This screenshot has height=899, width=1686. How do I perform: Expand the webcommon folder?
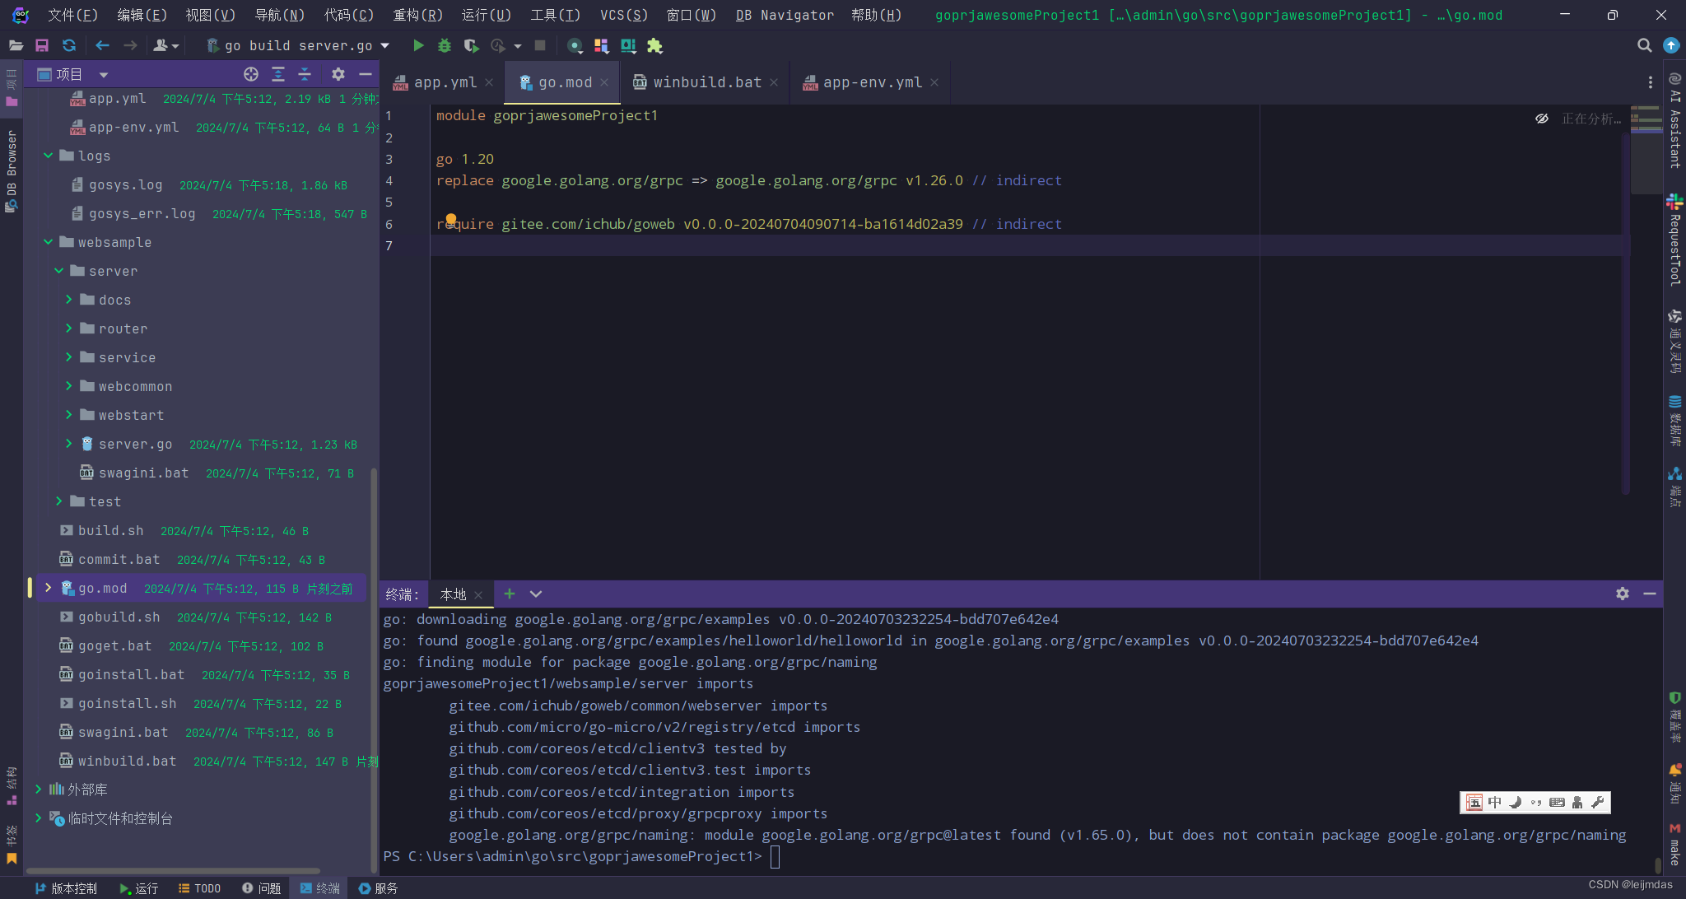click(x=69, y=386)
